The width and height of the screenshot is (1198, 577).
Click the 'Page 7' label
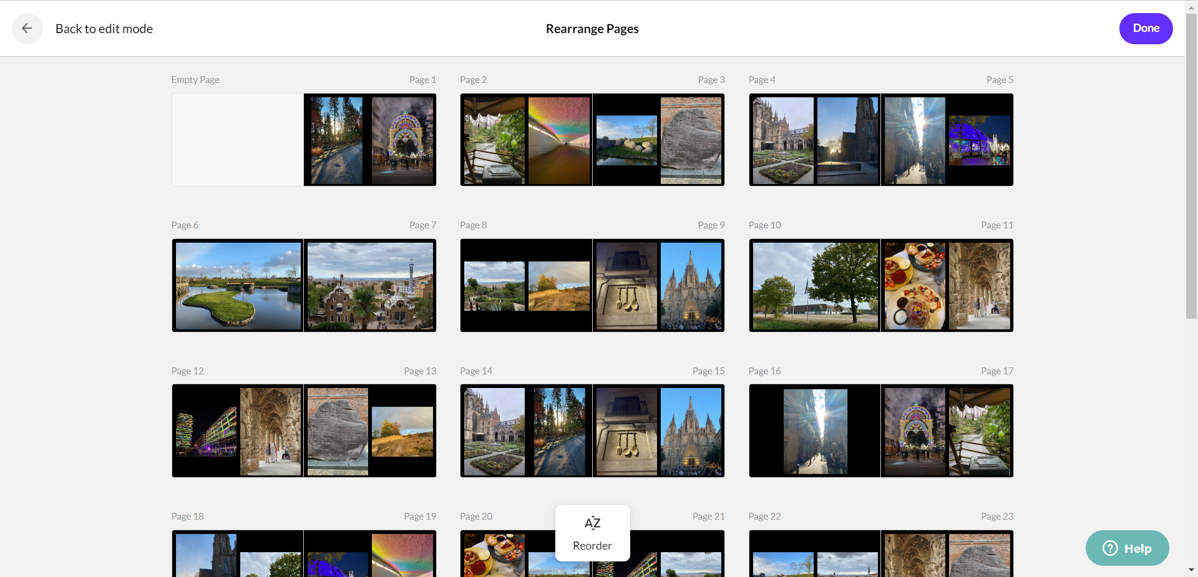(x=422, y=225)
